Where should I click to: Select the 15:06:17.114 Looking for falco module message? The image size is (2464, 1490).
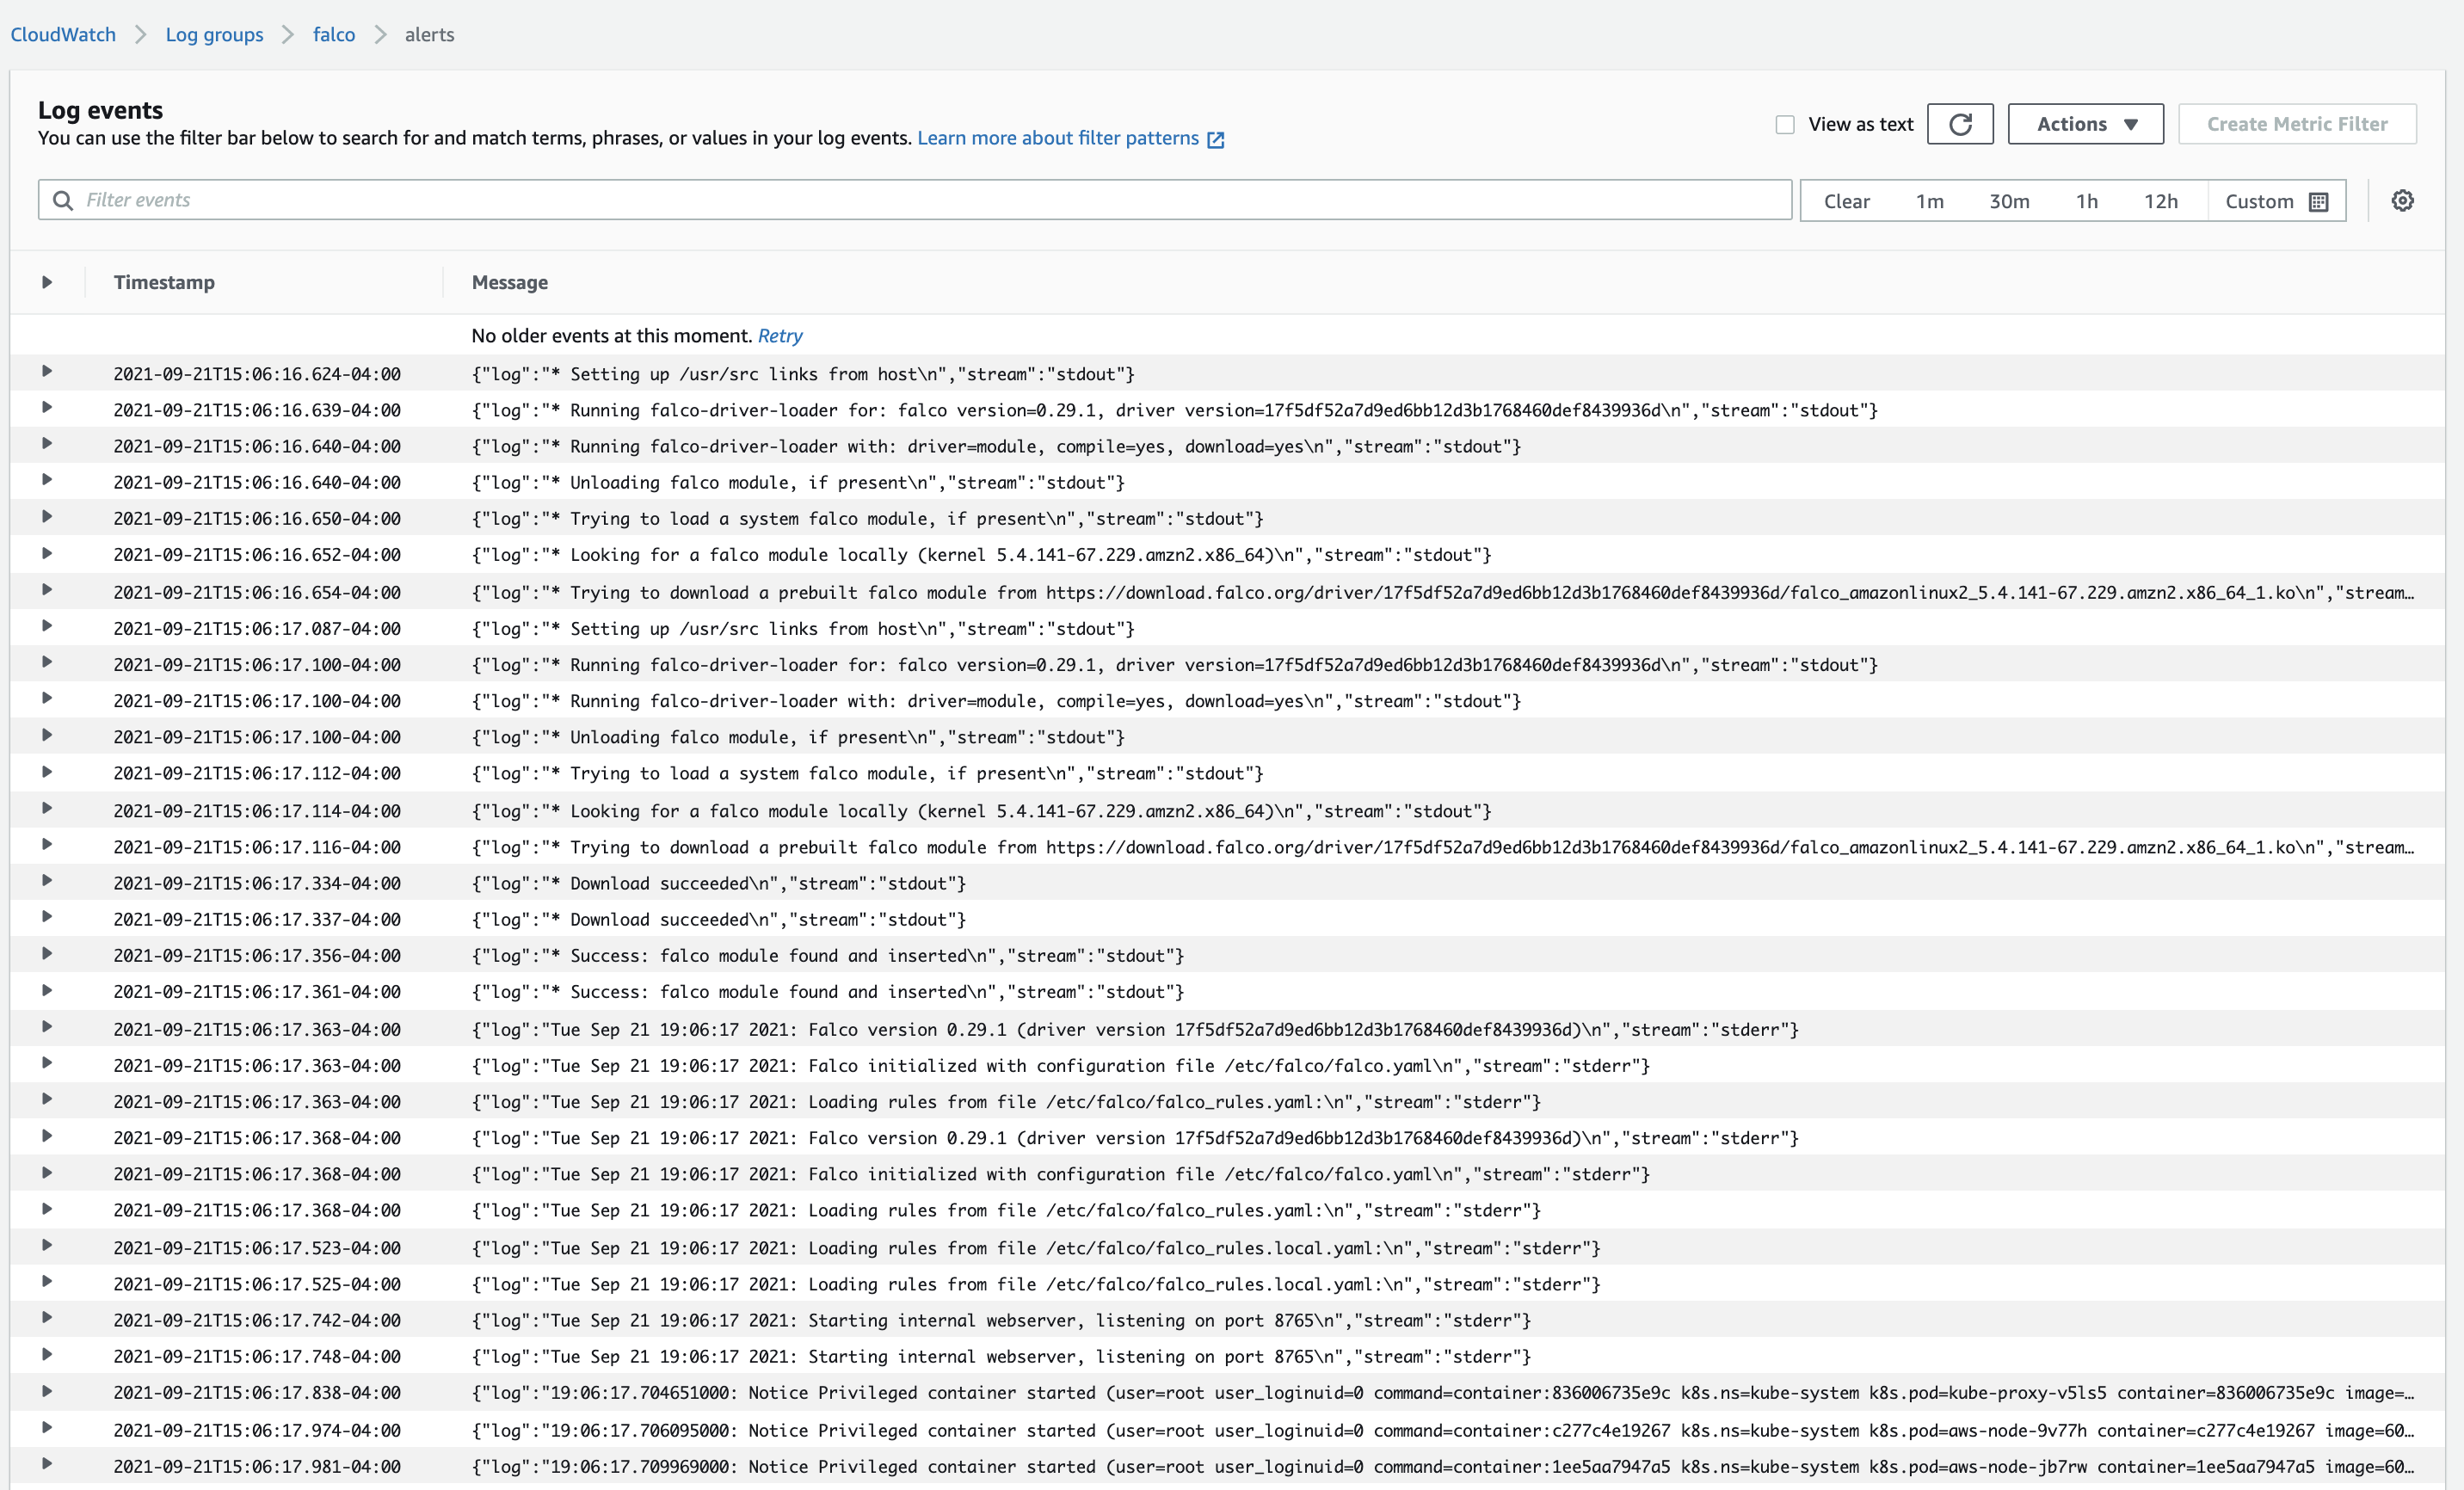click(x=982, y=811)
